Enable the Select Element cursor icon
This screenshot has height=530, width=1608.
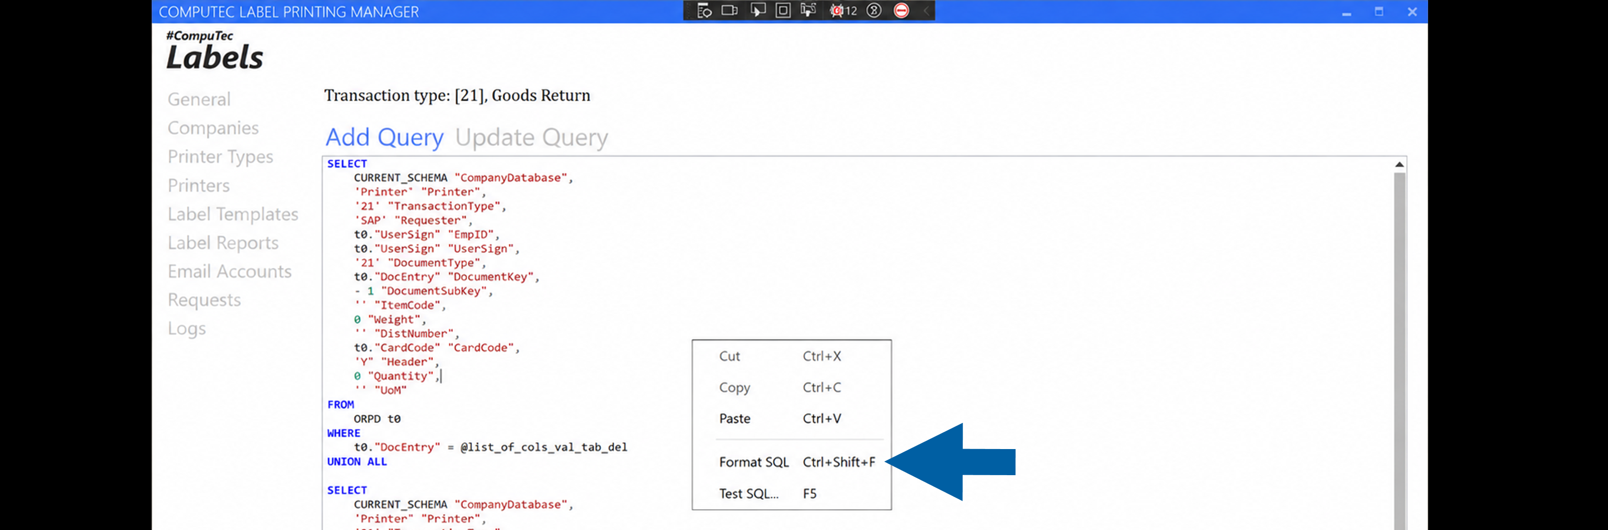757,10
